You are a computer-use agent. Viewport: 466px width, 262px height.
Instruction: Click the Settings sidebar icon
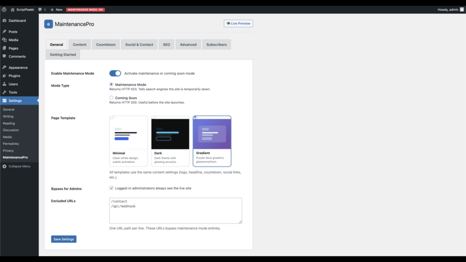point(5,101)
